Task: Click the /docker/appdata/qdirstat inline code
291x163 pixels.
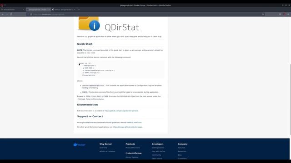Action: [x=93, y=86]
